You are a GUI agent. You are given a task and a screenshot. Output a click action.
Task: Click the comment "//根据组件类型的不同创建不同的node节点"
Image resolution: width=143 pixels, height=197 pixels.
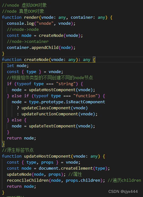[50, 78]
